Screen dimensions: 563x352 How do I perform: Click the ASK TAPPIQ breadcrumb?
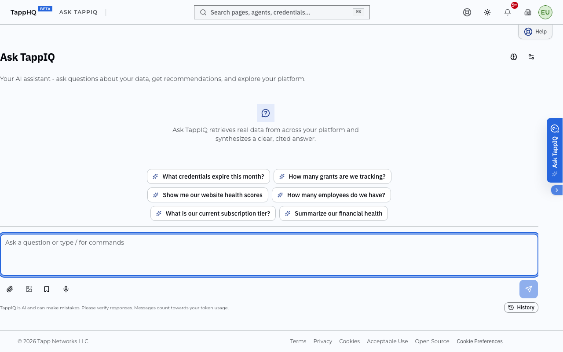[78, 12]
